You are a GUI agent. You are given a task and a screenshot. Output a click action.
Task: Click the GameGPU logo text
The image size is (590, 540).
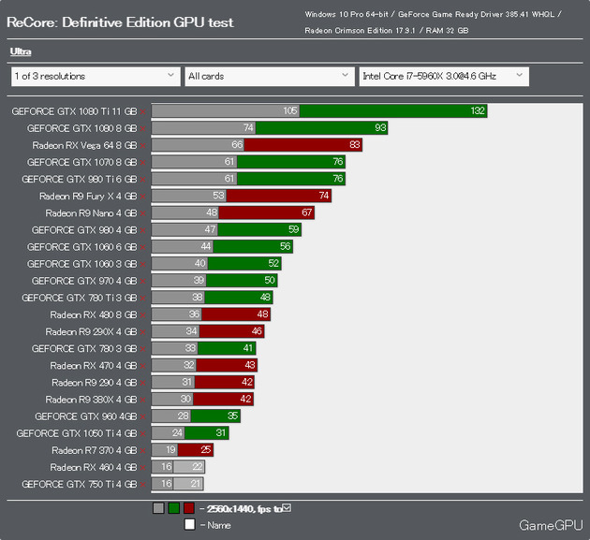tap(551, 525)
